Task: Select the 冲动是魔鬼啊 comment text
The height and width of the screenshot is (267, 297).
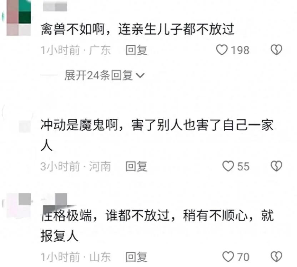Action: tap(157, 135)
